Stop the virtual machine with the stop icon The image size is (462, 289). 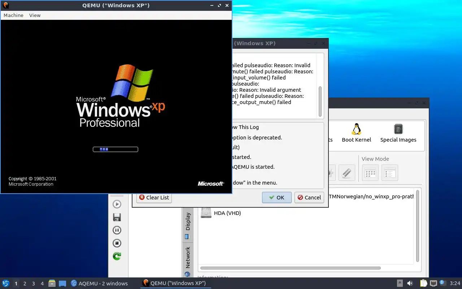tap(117, 243)
